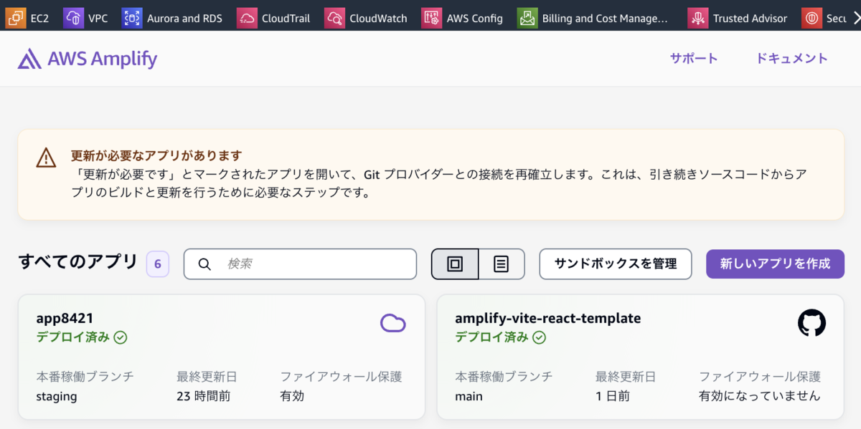Select the Trusted Advisor bookmark label
The image size is (861, 429).
(x=750, y=19)
